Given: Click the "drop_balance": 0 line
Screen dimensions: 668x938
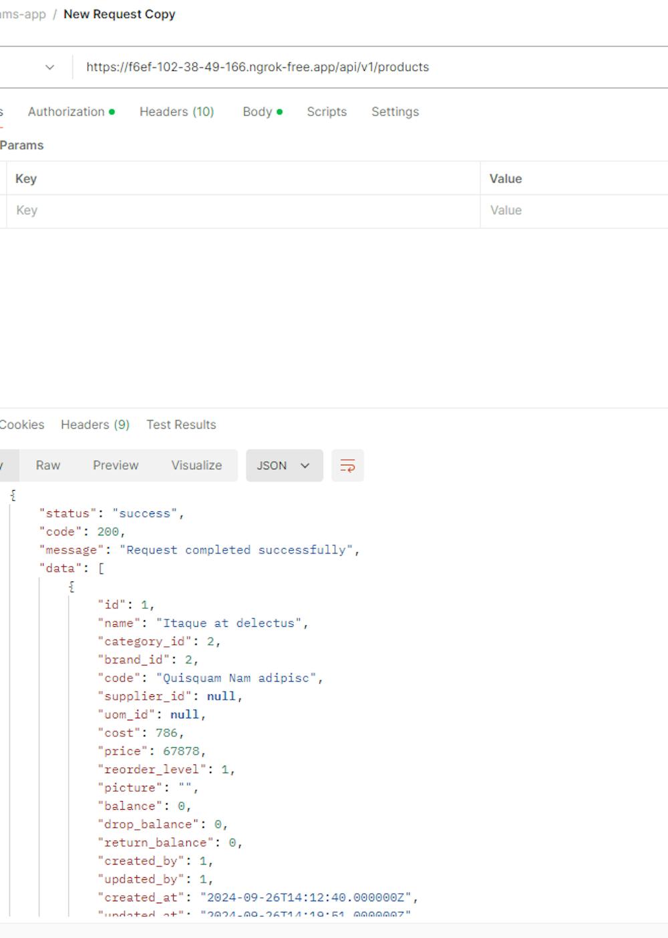Looking at the screenshot, I should [x=163, y=824].
